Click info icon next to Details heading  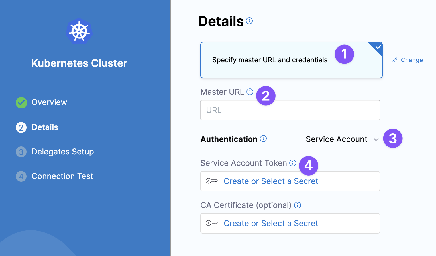249,21
